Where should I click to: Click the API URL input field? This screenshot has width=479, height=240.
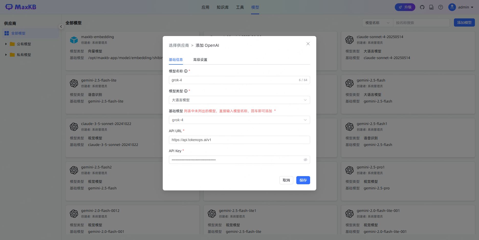239,140
